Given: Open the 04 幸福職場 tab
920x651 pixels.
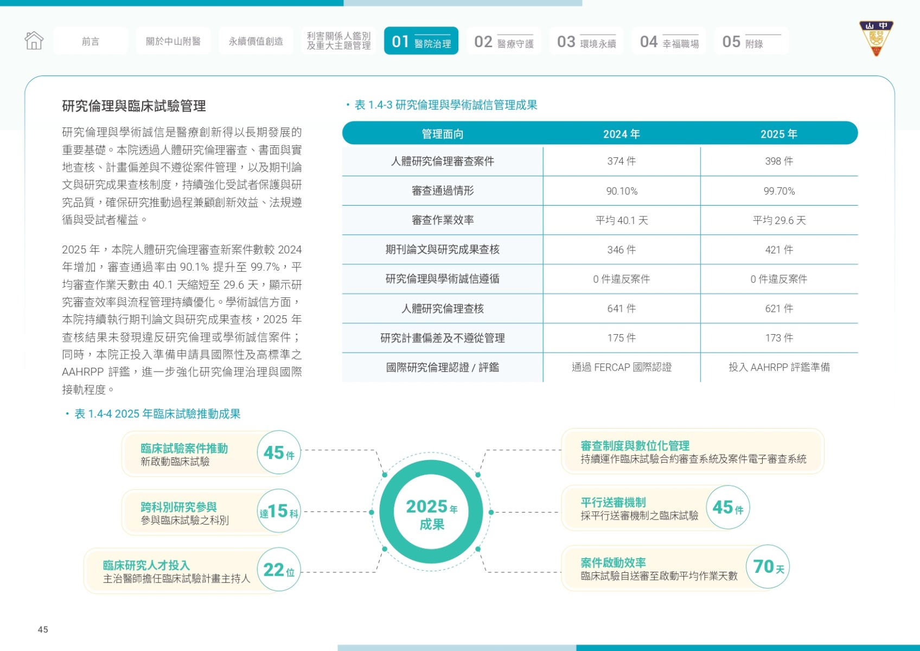Looking at the screenshot, I should pos(669,41).
